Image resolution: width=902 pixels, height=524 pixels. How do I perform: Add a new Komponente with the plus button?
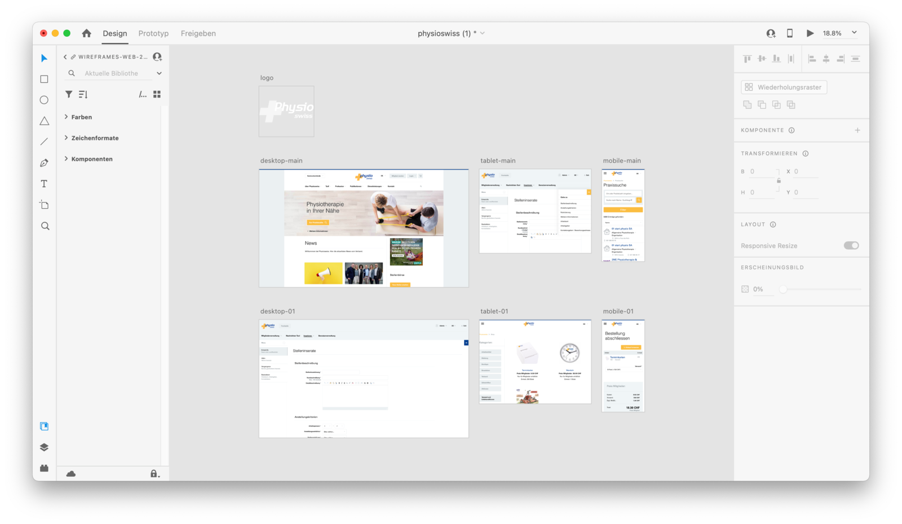(x=857, y=130)
